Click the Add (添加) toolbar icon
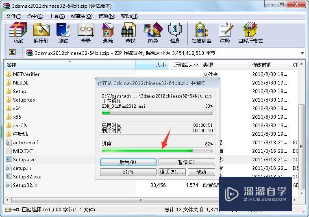 (18, 30)
